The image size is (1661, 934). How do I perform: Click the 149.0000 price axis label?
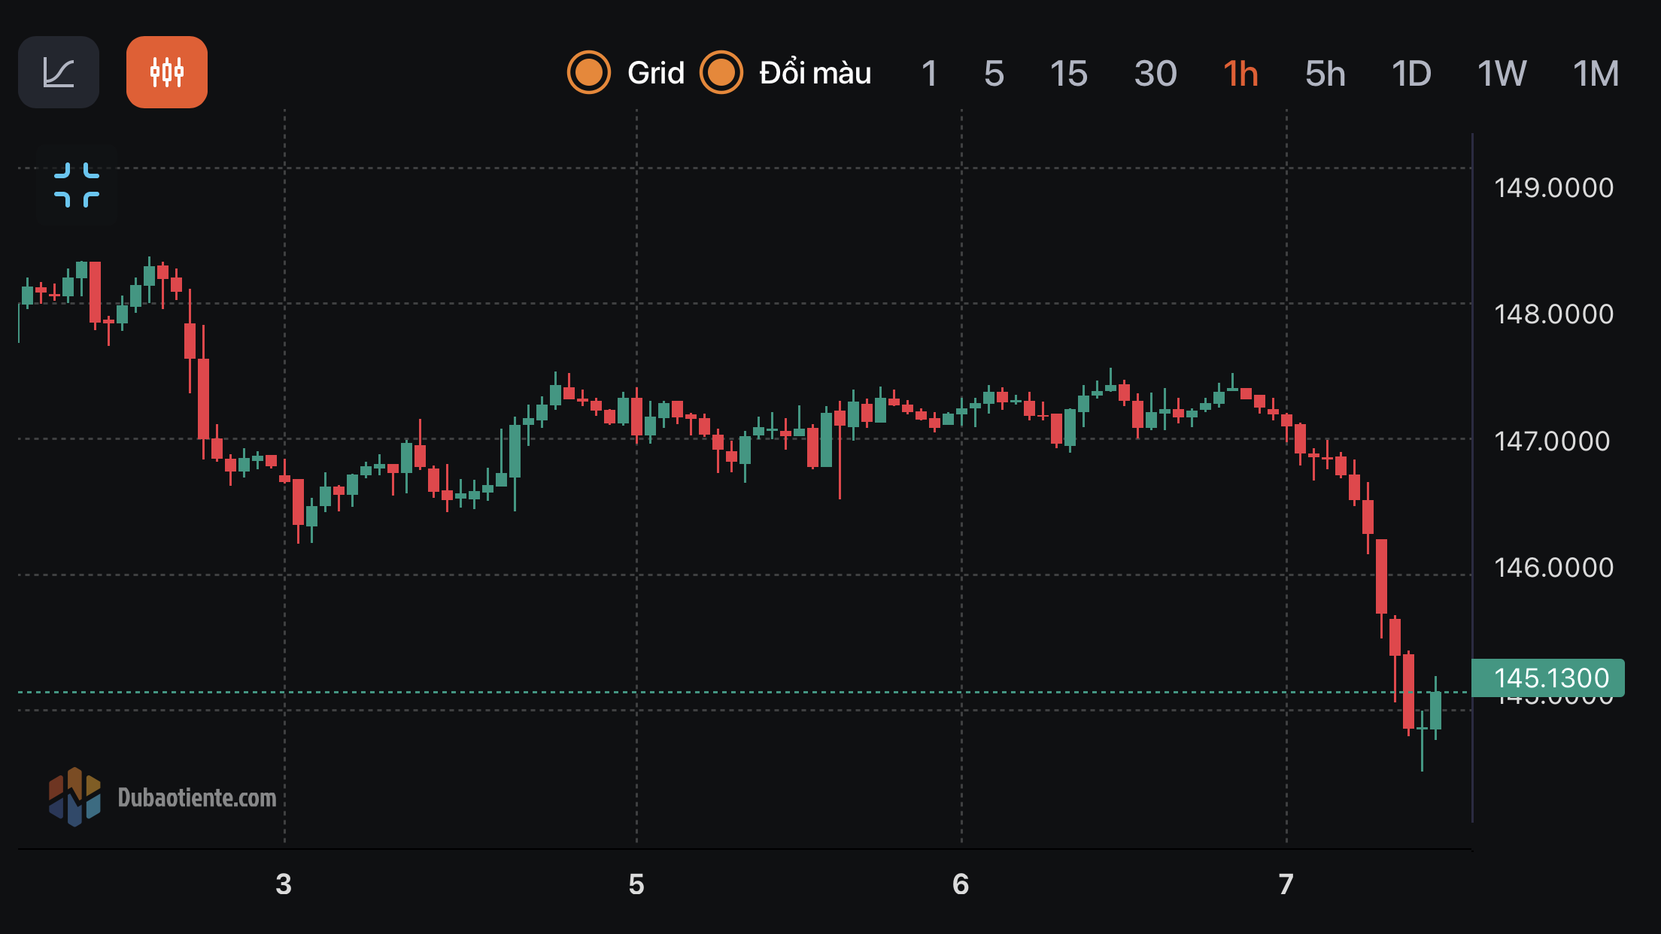(1553, 188)
